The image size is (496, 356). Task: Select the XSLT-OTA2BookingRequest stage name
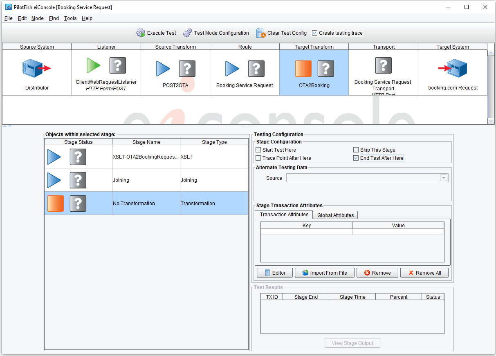(146, 157)
